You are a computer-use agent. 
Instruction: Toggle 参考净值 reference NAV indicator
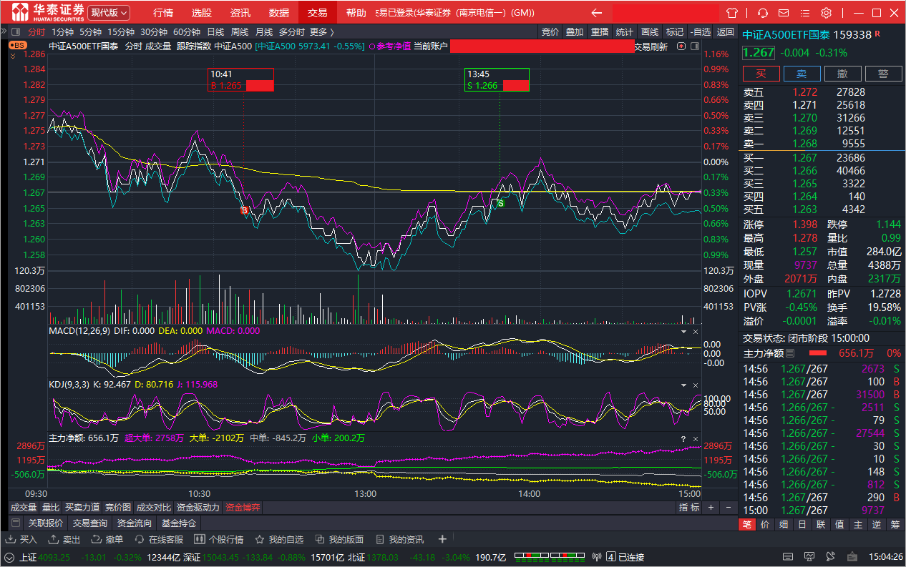pos(390,46)
